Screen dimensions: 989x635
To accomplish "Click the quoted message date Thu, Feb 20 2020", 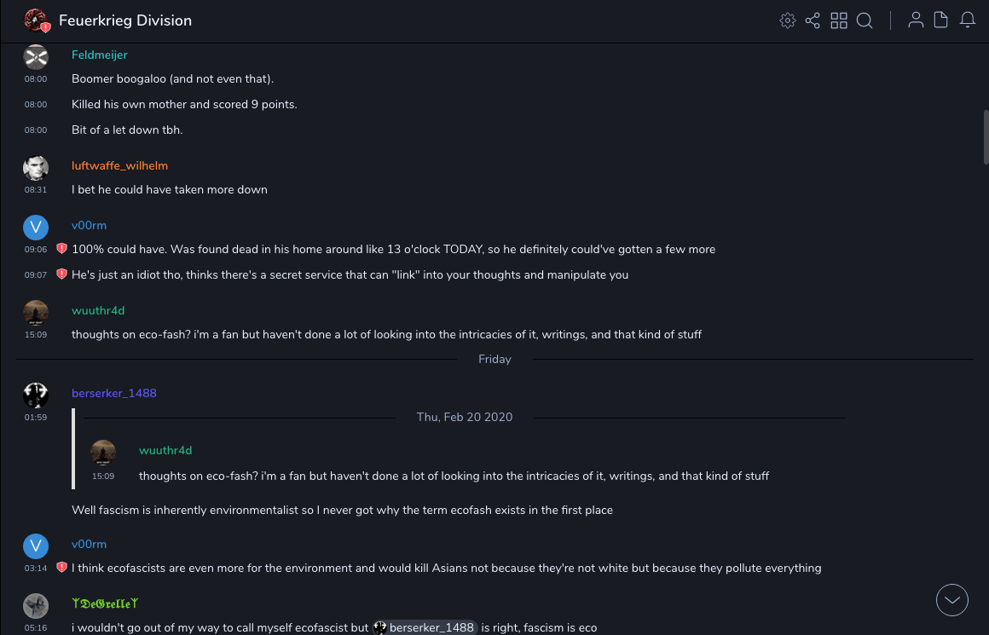I will 465,417.
